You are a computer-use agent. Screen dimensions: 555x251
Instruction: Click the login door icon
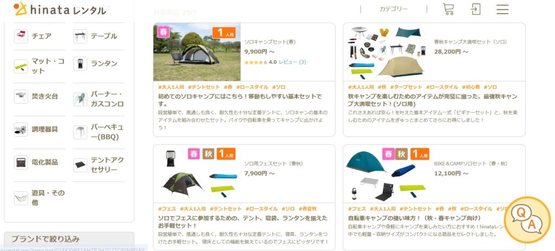coord(476,9)
